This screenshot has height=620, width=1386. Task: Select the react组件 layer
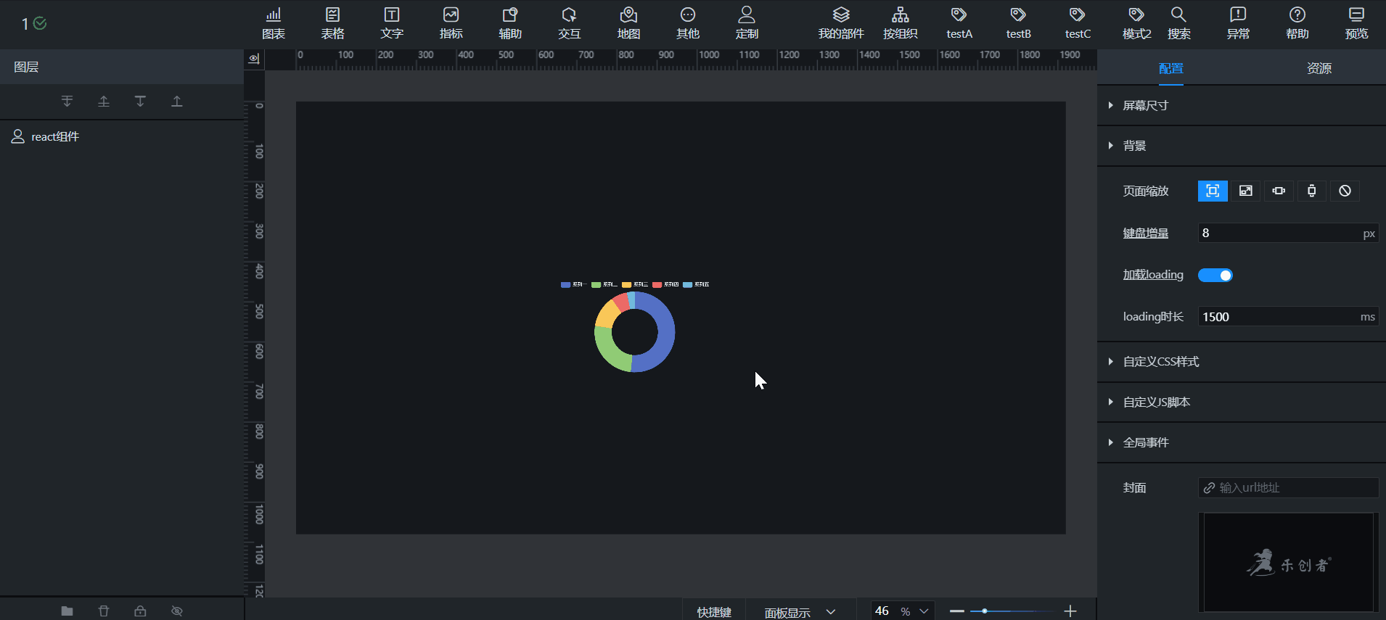pos(55,136)
